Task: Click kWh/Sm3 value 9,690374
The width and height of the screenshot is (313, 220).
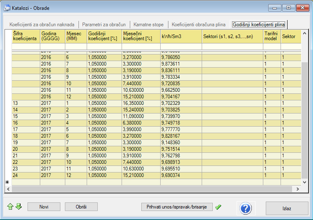Action: [x=181, y=175]
